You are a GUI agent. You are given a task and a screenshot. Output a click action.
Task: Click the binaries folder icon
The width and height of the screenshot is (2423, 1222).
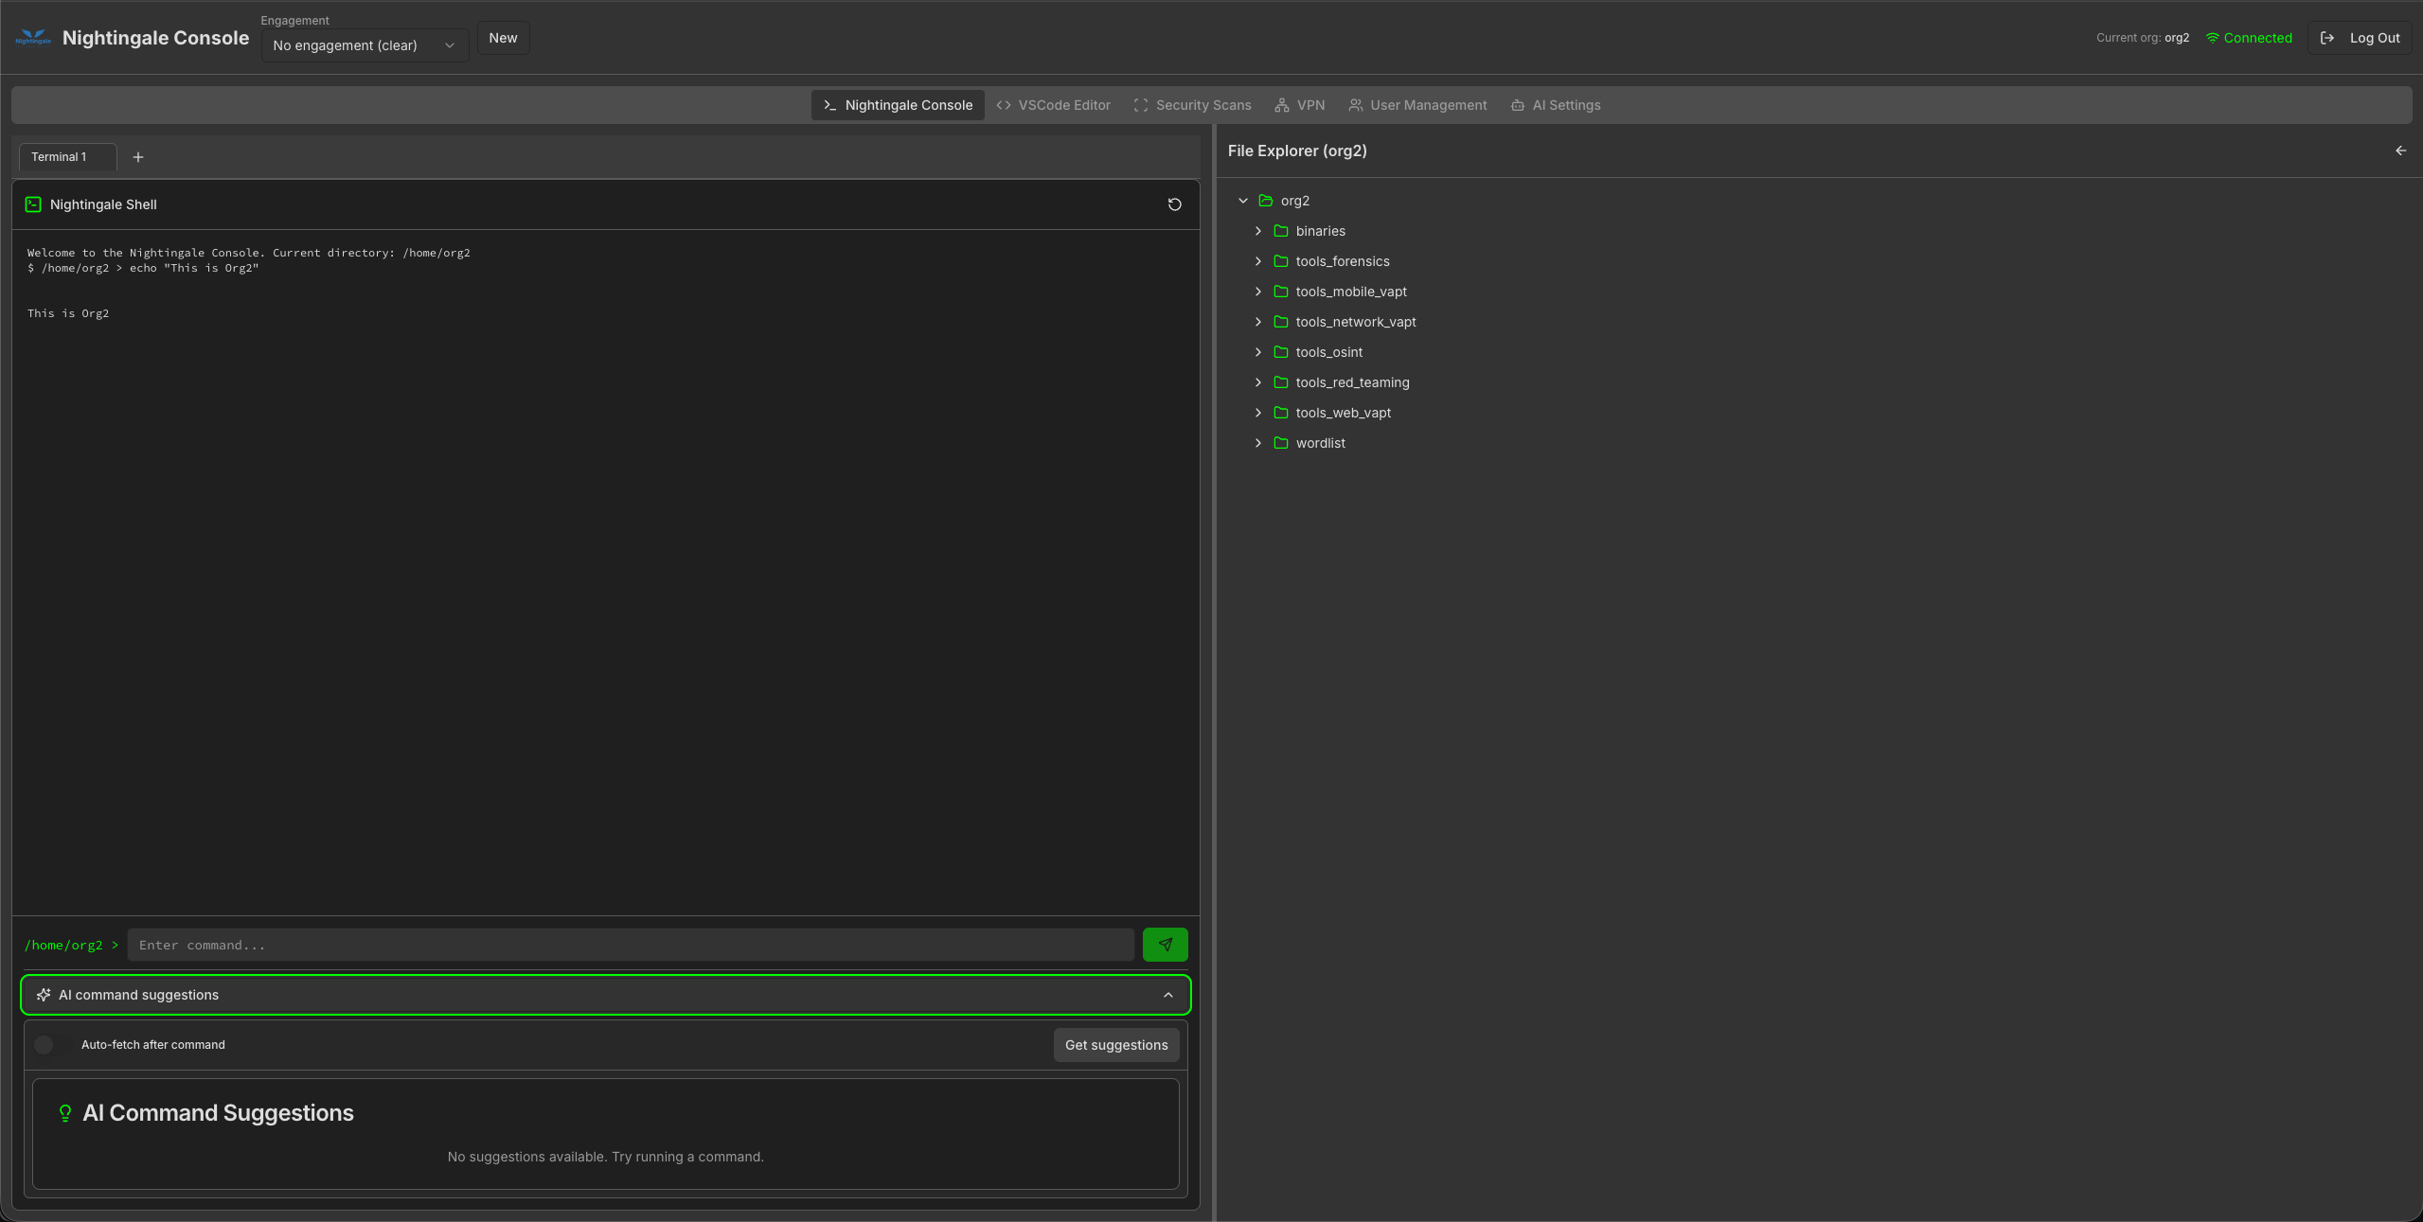click(x=1281, y=231)
